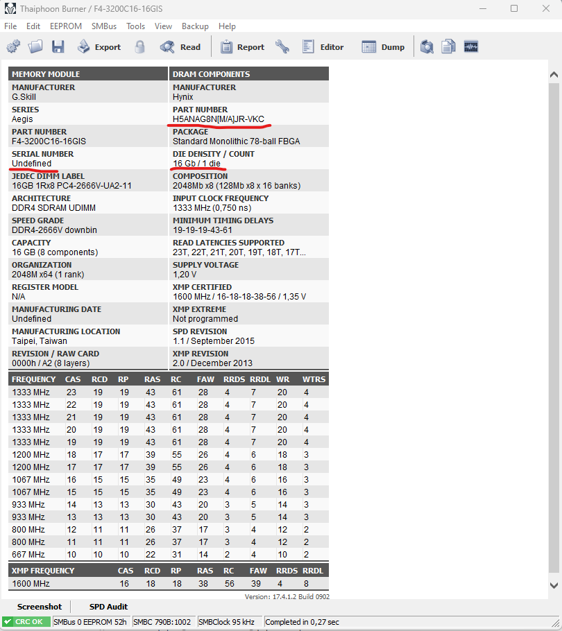
Task: Click the read latencies supported value
Action: point(239,252)
